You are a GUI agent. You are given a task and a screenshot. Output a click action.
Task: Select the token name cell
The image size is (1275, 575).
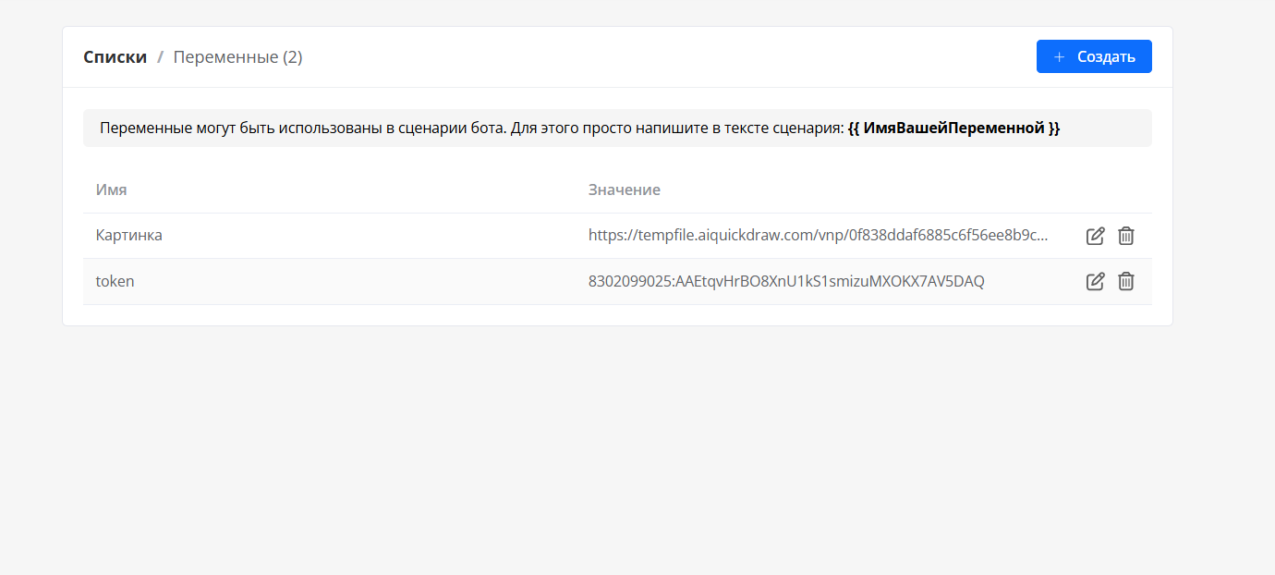coord(115,281)
